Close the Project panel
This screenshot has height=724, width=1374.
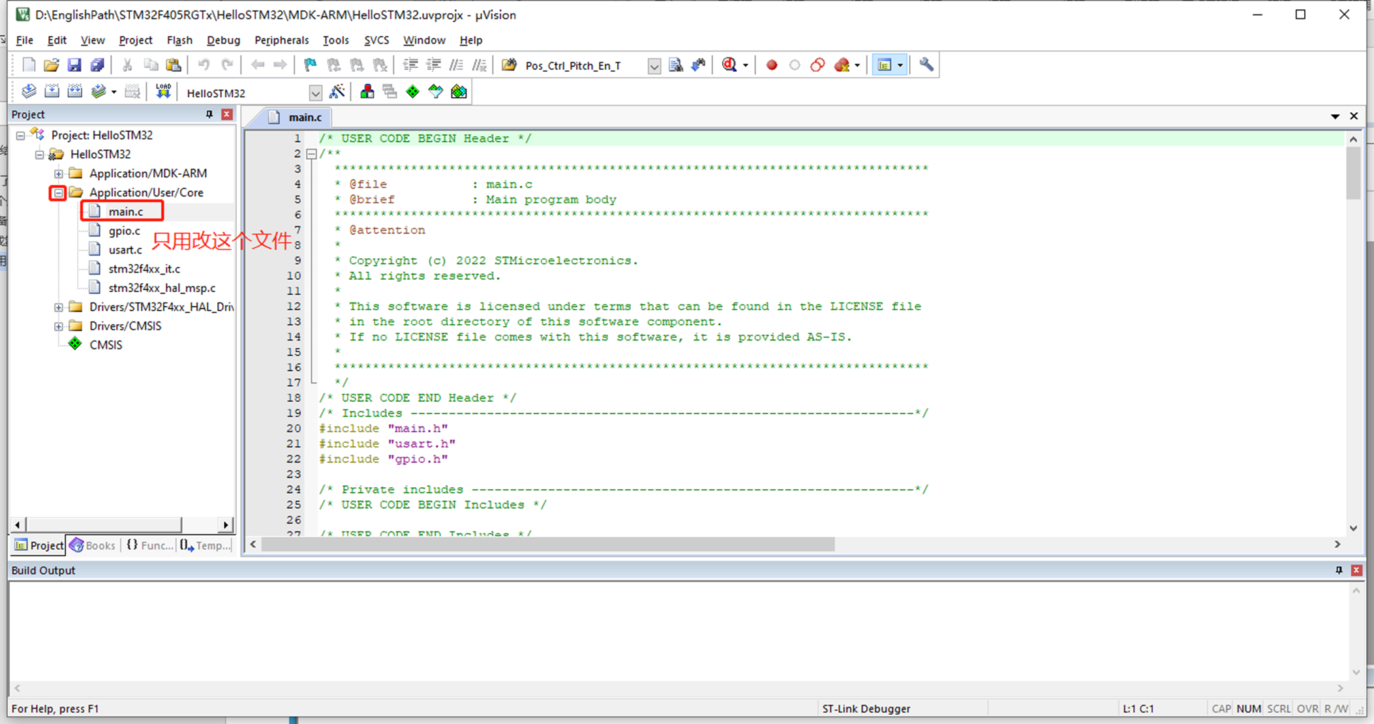click(227, 114)
